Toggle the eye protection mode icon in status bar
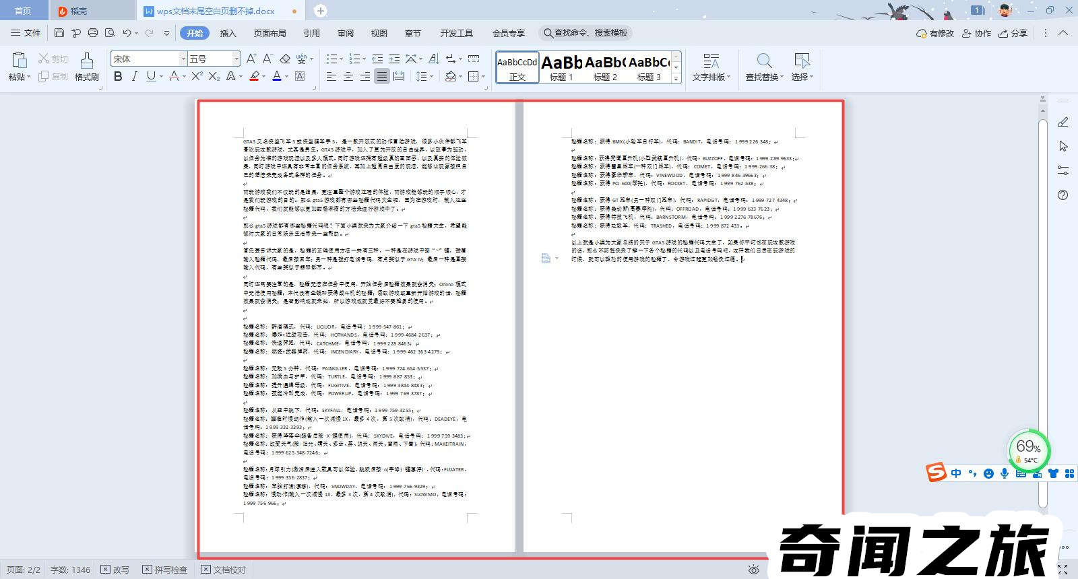 754,570
